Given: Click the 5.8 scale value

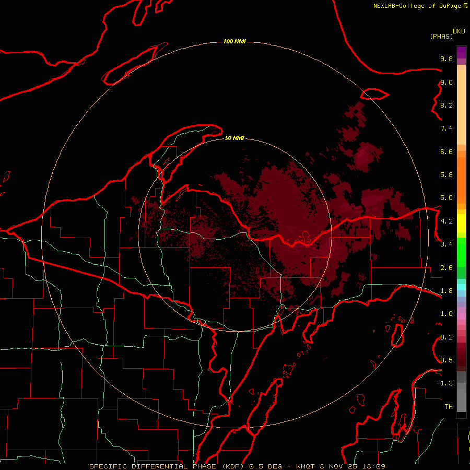Looking at the screenshot, I should (446, 175).
